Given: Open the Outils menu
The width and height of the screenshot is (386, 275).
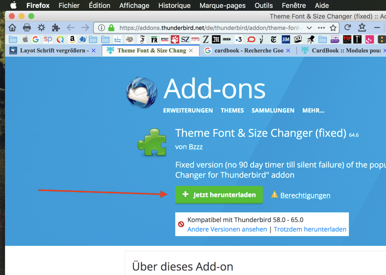Looking at the screenshot, I should (264, 5).
